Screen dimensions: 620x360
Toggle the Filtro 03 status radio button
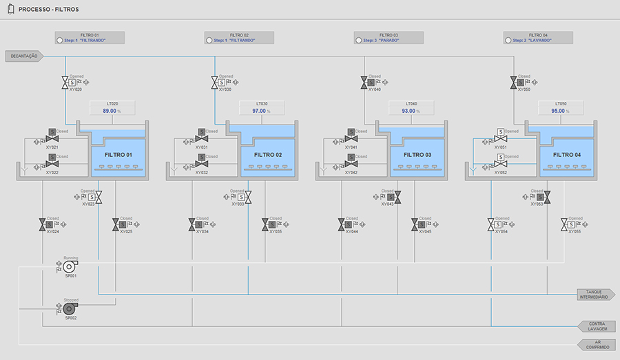pos(360,41)
